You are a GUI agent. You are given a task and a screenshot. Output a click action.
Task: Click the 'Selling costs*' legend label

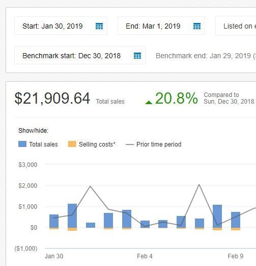point(97,144)
